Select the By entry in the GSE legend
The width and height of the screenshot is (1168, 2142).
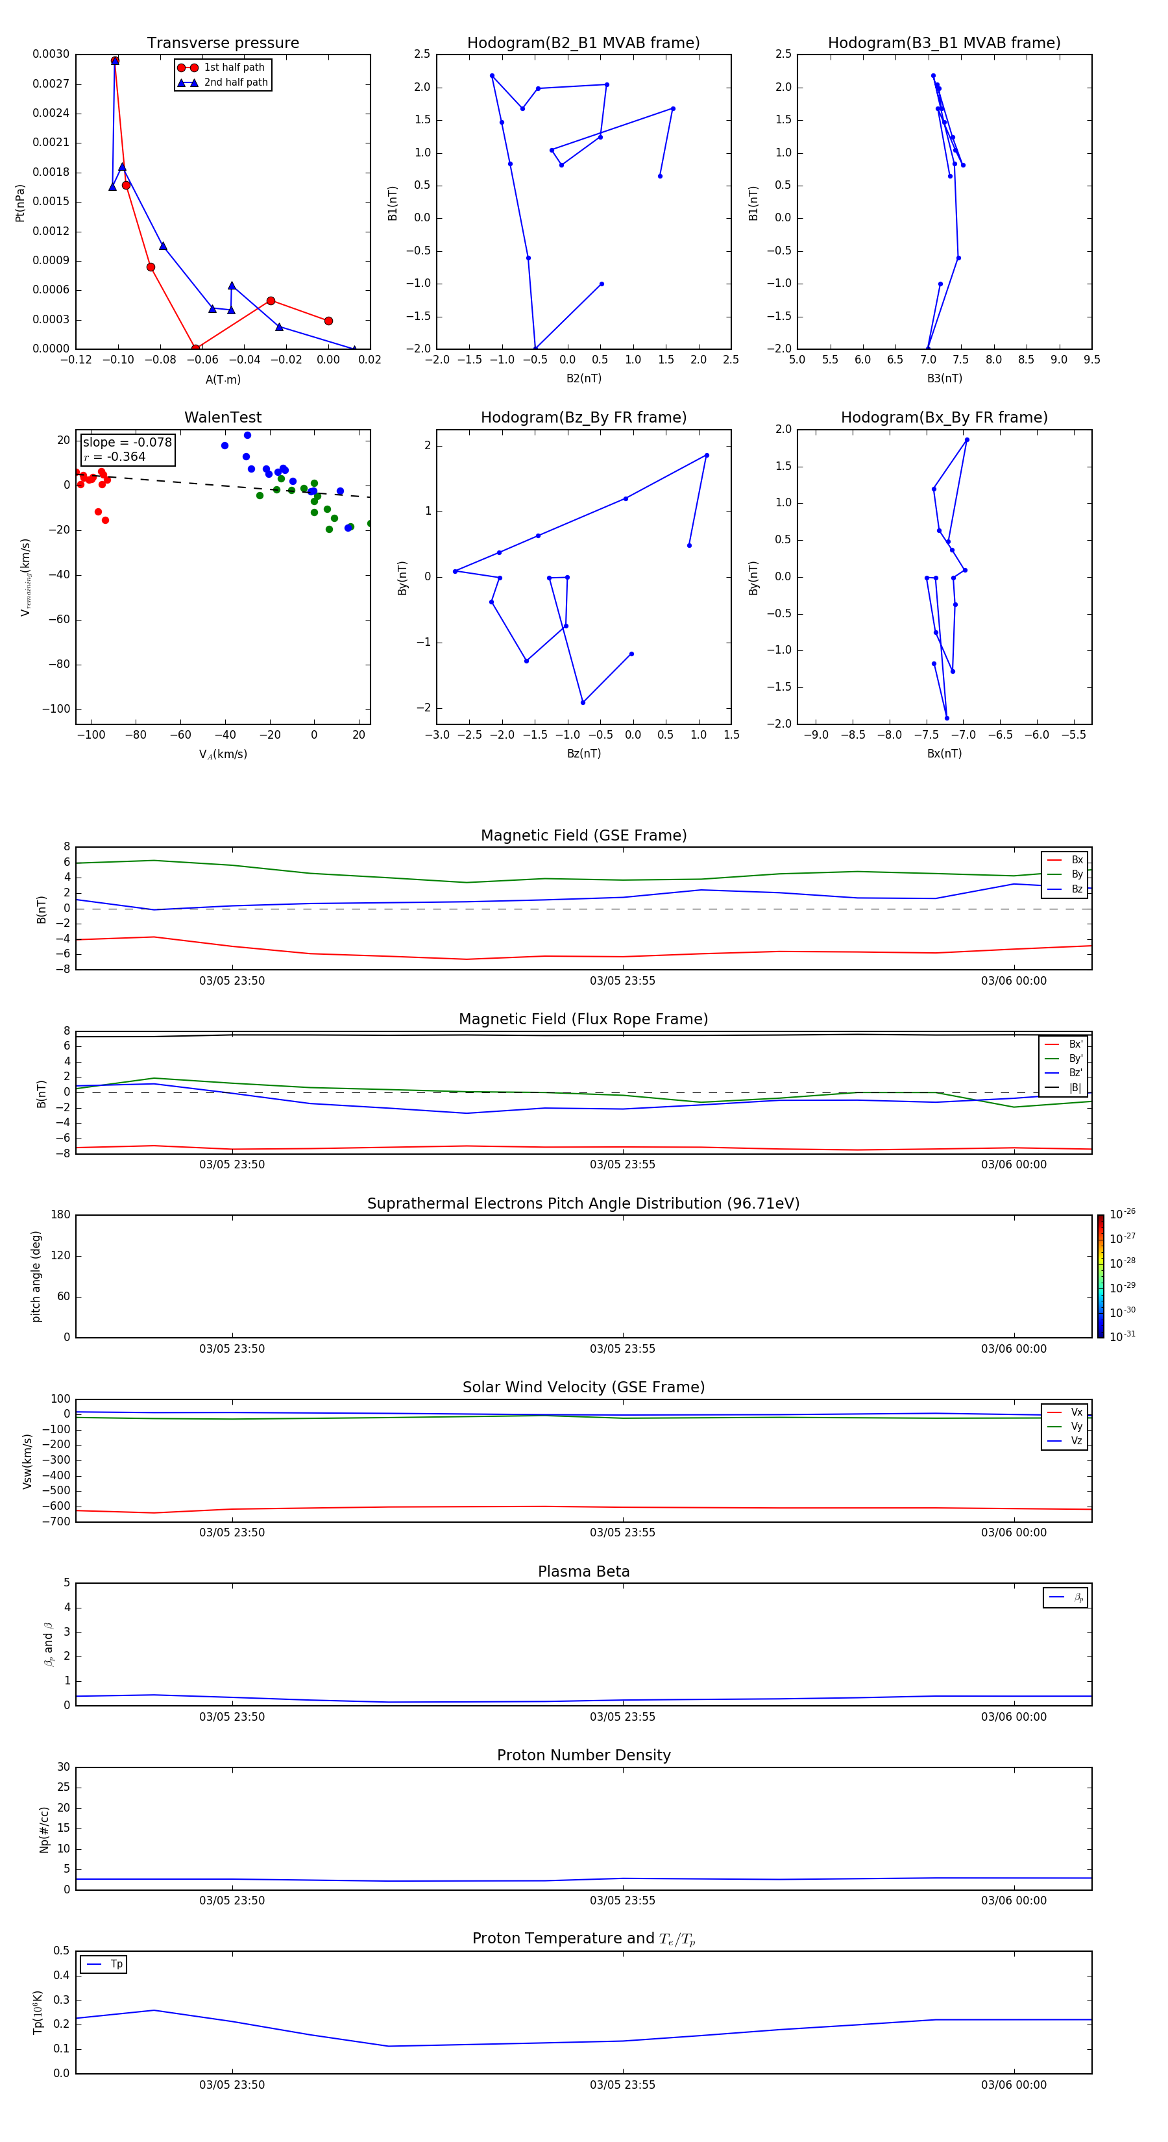click(x=1065, y=874)
